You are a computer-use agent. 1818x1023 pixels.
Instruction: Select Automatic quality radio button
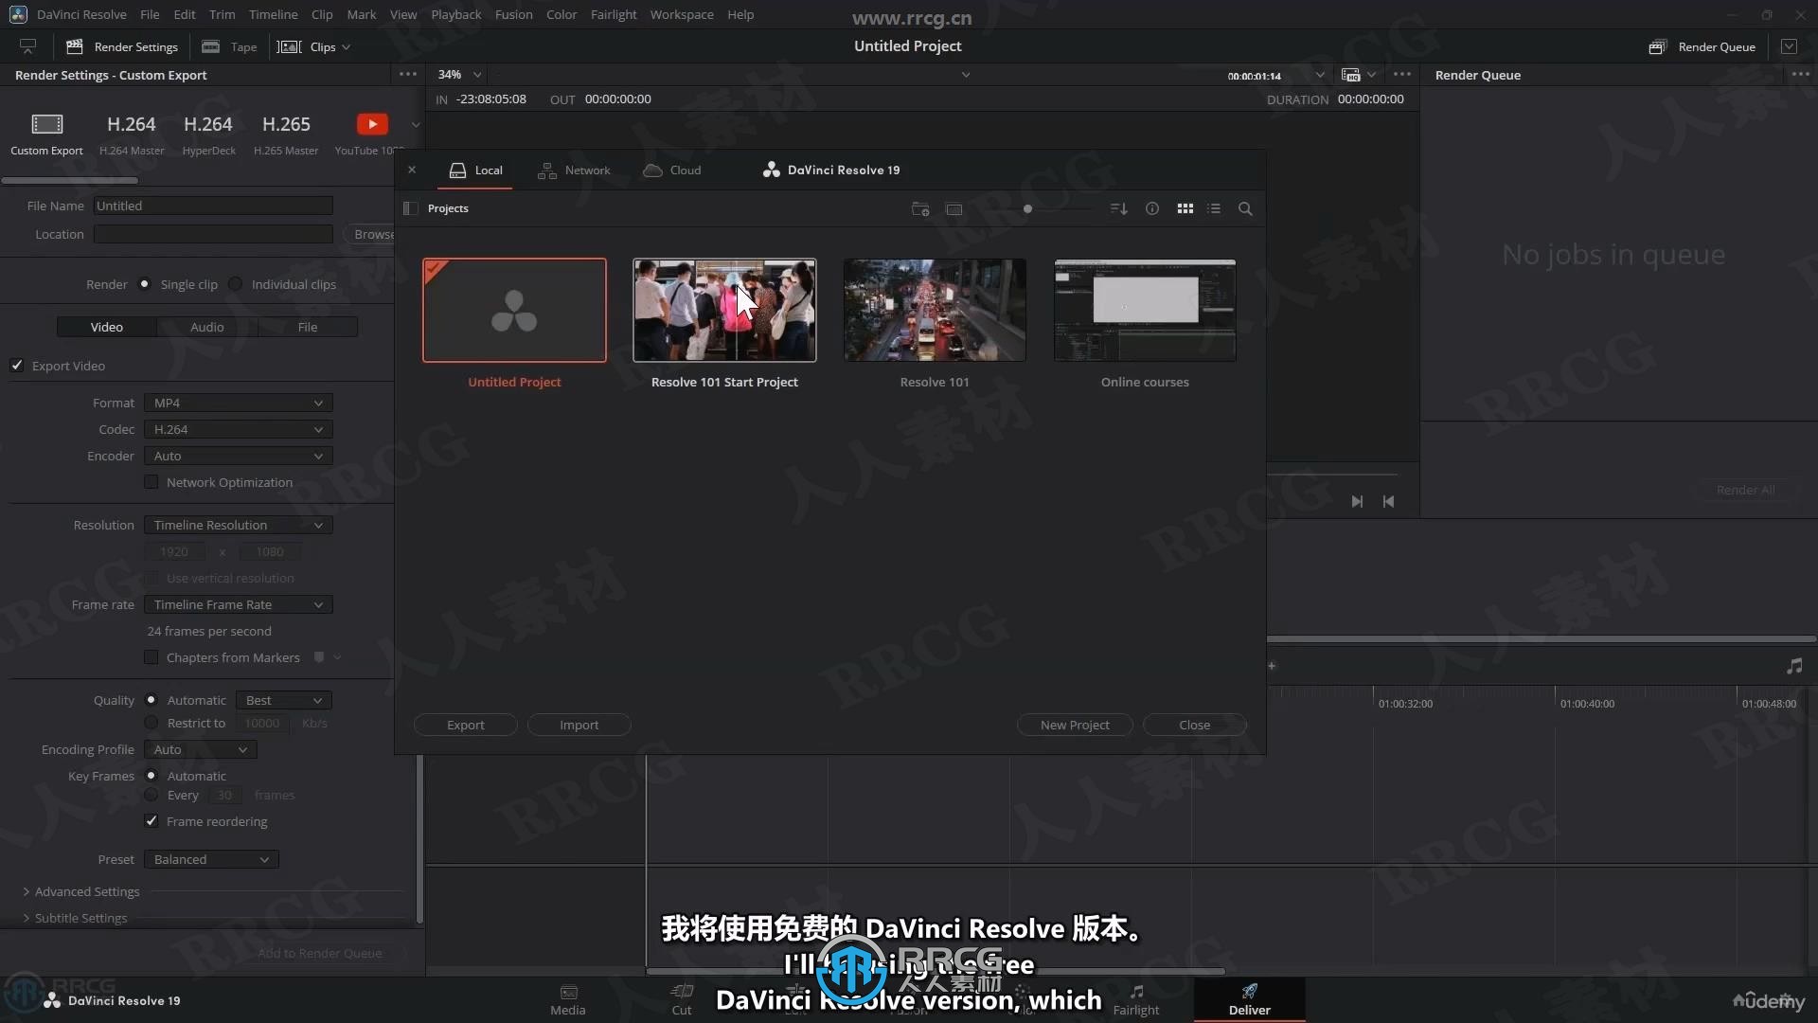coord(151,700)
